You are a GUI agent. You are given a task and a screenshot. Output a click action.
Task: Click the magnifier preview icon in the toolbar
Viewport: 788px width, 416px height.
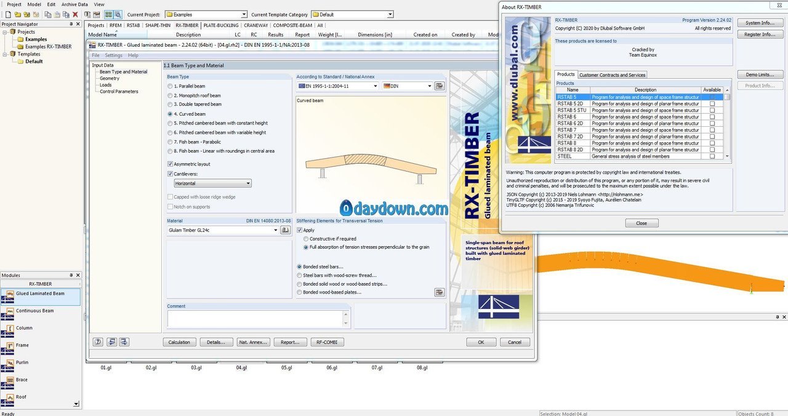pos(118,14)
